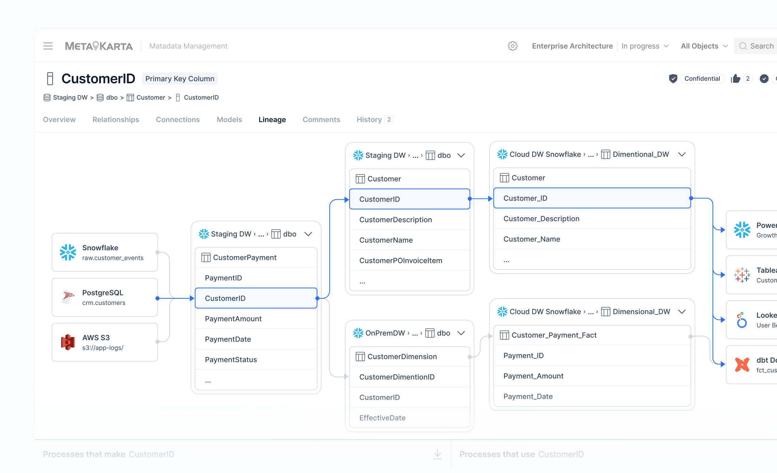The image size is (777, 473).
Task: Click the Primary Key Column tag
Action: (180, 79)
